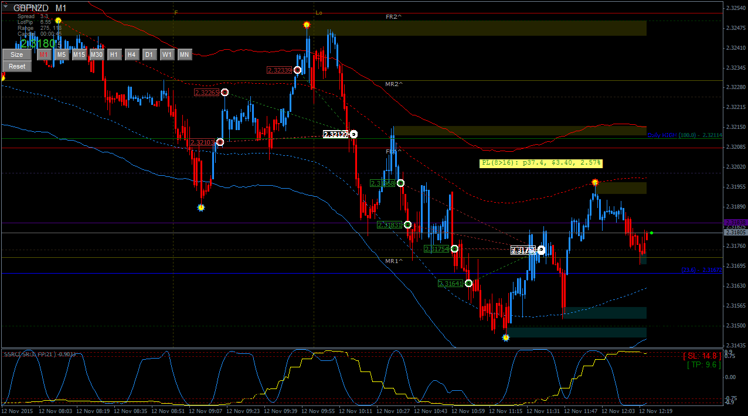748x416 pixels.
Task: Click the green dot at current price
Action: [651, 233]
